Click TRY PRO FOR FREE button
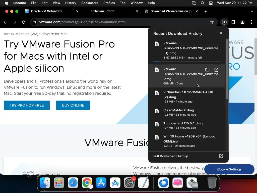Screen dimensions: 257x193 tap(27, 105)
